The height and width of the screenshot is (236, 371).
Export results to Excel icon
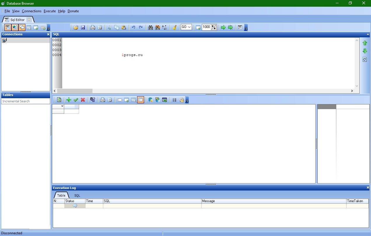164,100
